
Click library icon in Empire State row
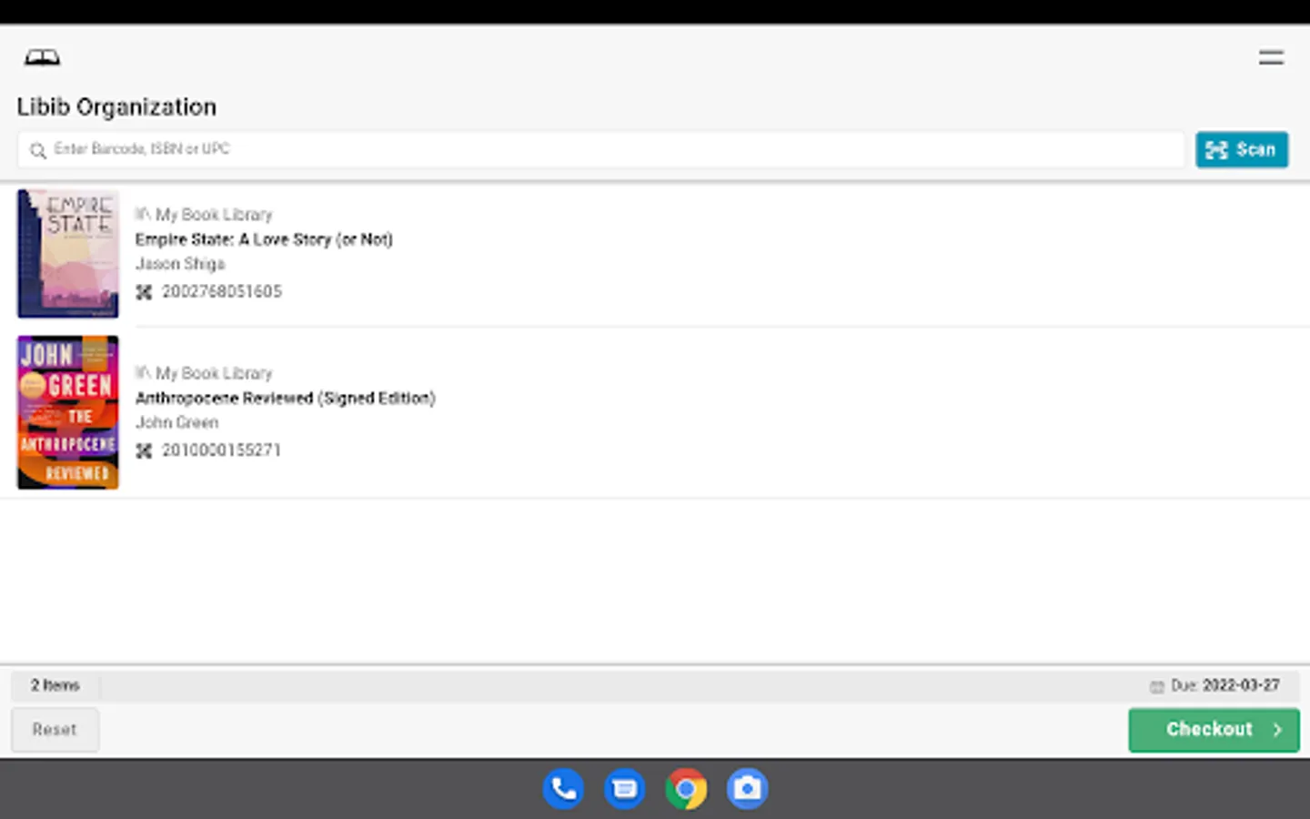(x=143, y=214)
